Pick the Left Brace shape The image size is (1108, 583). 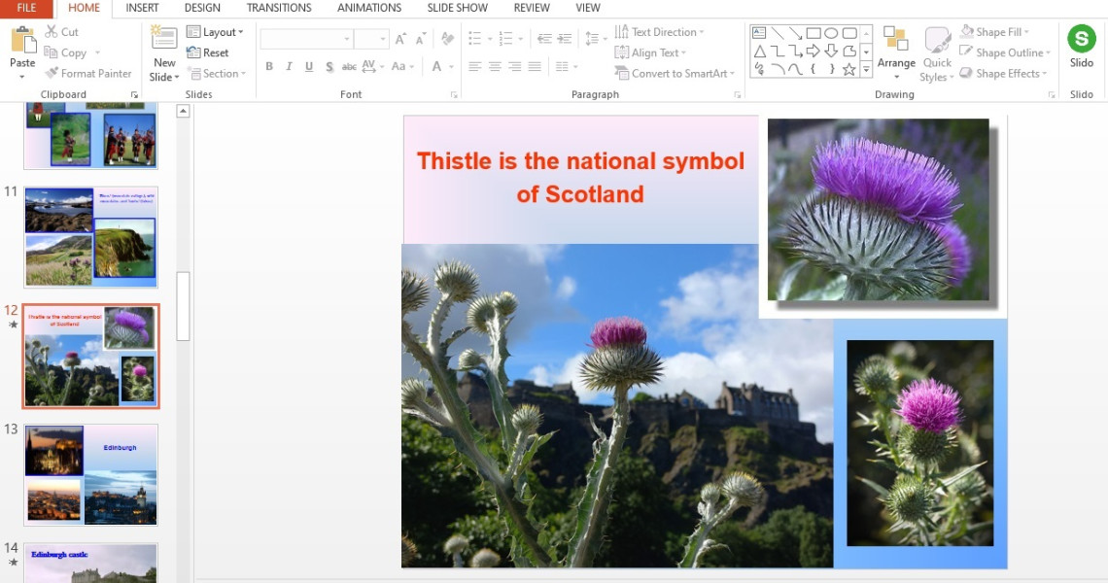[814, 69]
